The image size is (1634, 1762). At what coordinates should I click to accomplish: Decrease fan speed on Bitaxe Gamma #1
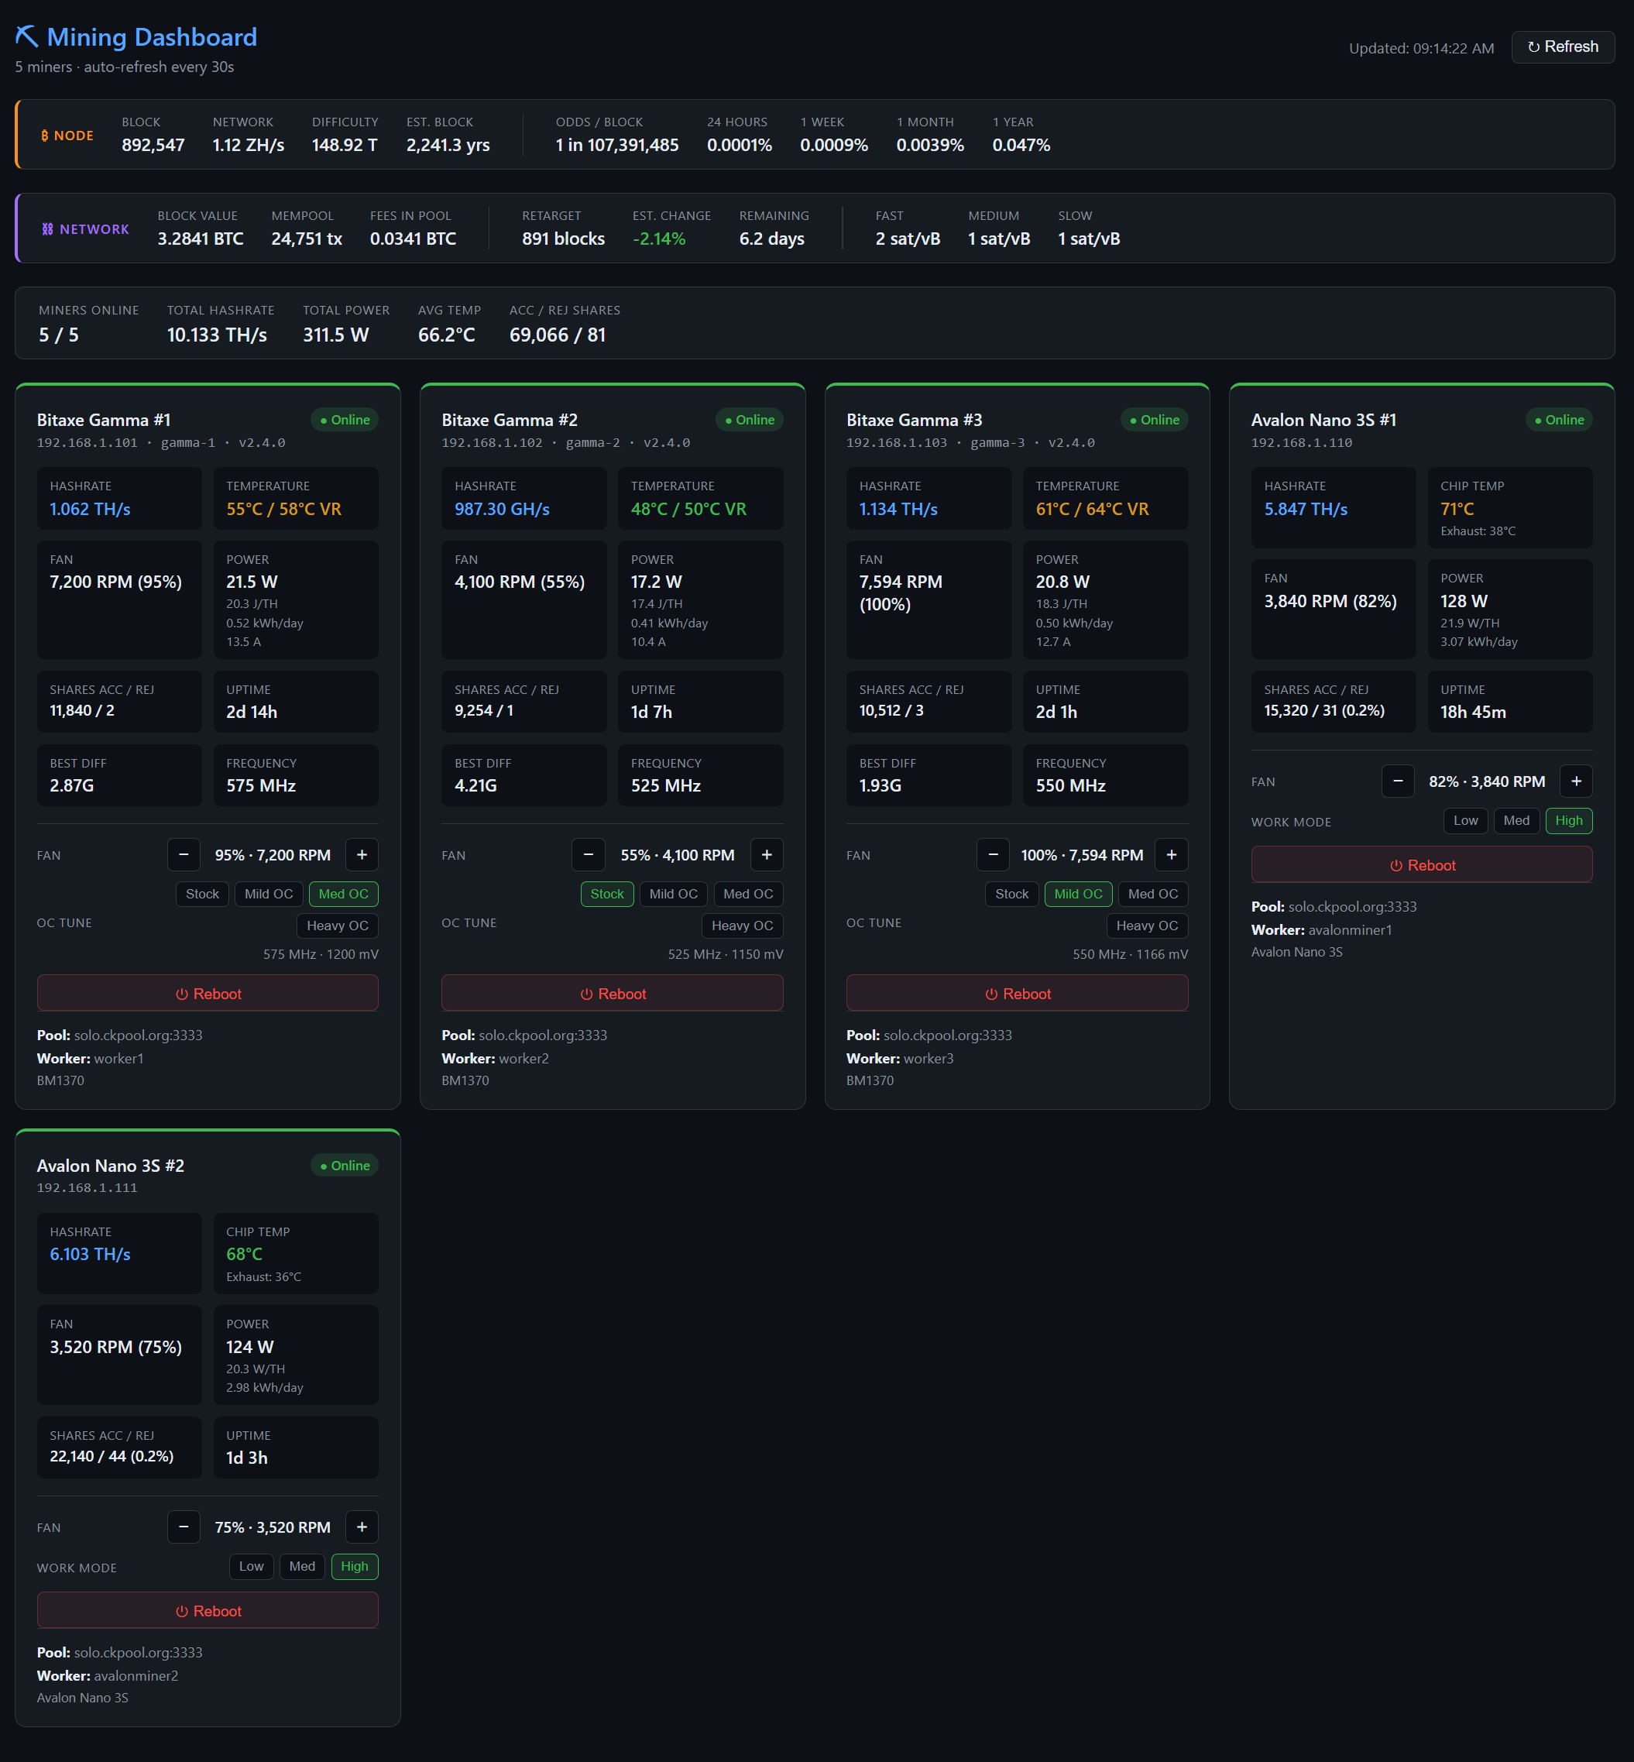tap(184, 855)
